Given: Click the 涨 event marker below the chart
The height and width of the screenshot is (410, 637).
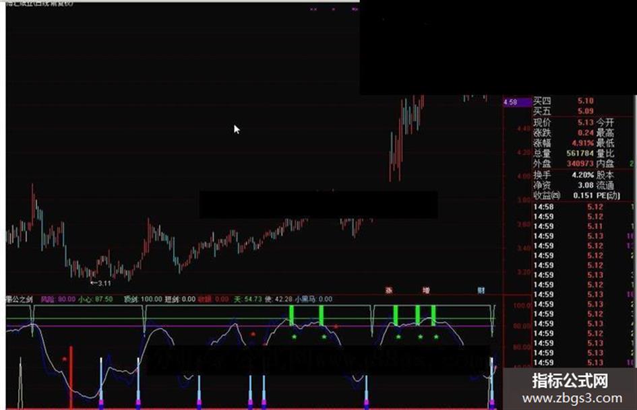Looking at the screenshot, I should pos(389,290).
